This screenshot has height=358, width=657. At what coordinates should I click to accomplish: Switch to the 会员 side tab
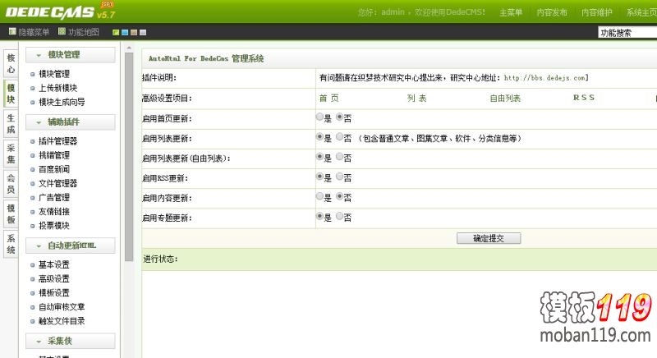coord(11,184)
